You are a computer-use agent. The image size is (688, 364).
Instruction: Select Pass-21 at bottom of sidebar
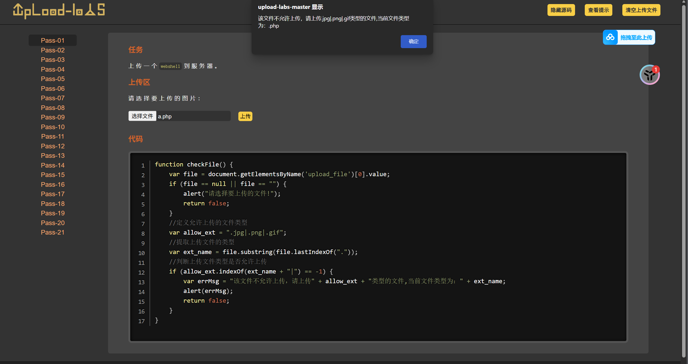53,232
